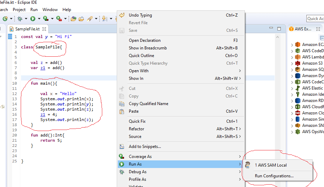Close the SampleFile.kt editor tab

44,29
